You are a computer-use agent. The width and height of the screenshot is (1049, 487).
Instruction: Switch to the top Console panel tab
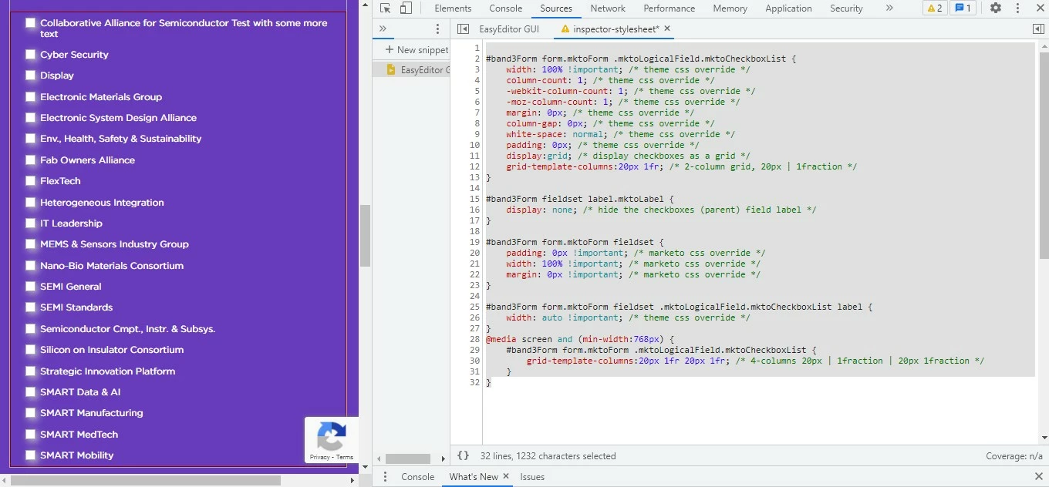tap(506, 8)
